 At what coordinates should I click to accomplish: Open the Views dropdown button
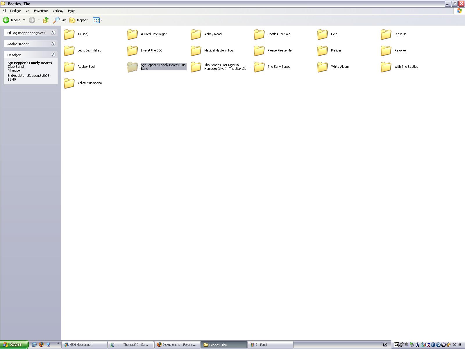coord(97,20)
